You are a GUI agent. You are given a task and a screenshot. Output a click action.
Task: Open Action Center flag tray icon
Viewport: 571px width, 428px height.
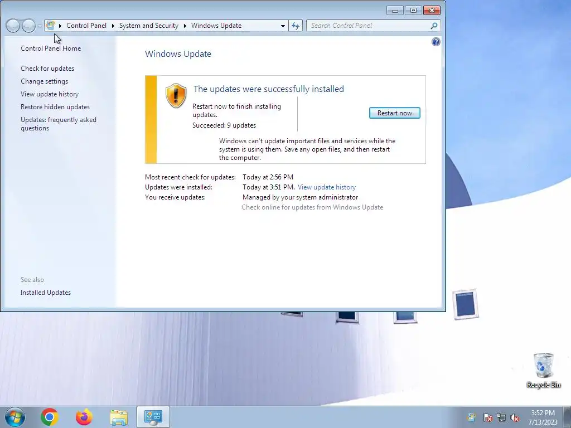487,417
